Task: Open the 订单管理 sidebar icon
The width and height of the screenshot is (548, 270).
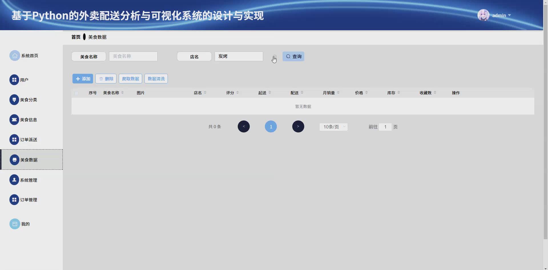Action: coord(15,200)
